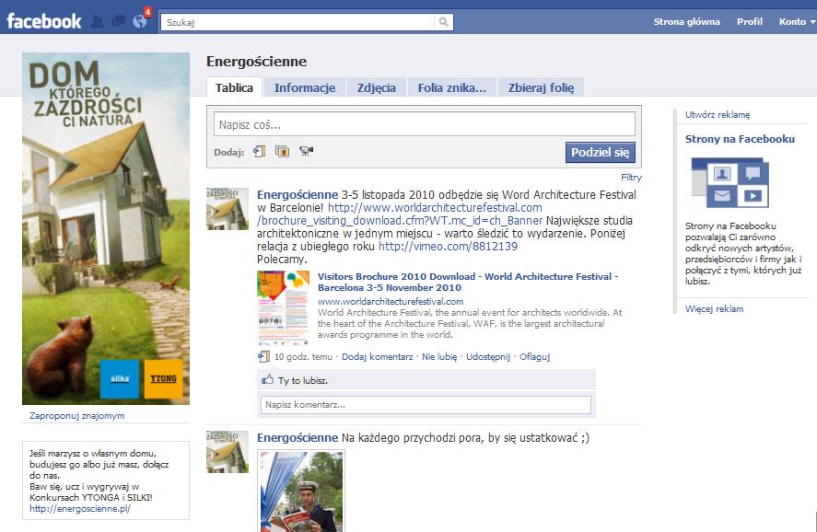Click the Podziel się button

point(601,152)
